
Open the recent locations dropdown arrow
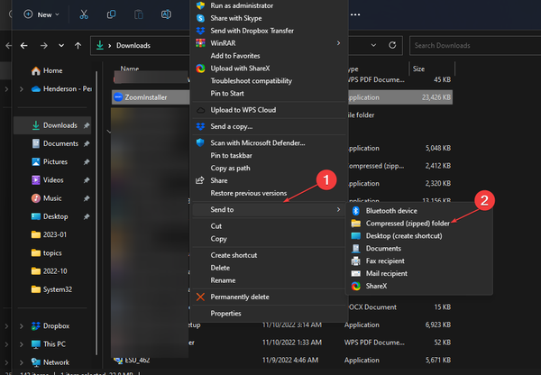(61, 46)
